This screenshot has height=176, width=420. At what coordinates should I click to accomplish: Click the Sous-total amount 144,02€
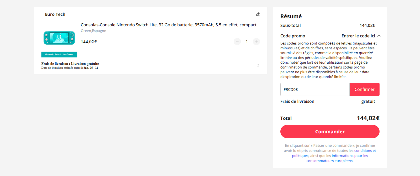[367, 25]
